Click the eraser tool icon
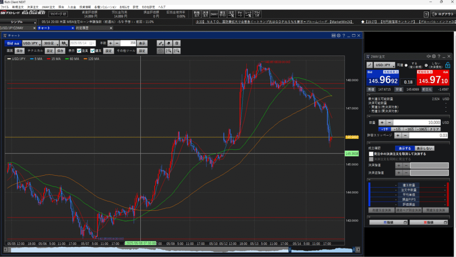Screen dimensions: 456x257 coord(169,43)
